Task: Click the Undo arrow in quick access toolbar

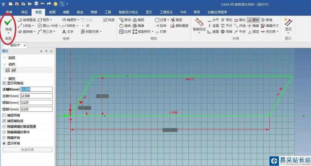Action: pos(42,3)
